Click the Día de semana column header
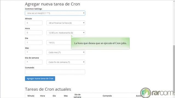This screenshot has height=98, width=175. point(77,96)
